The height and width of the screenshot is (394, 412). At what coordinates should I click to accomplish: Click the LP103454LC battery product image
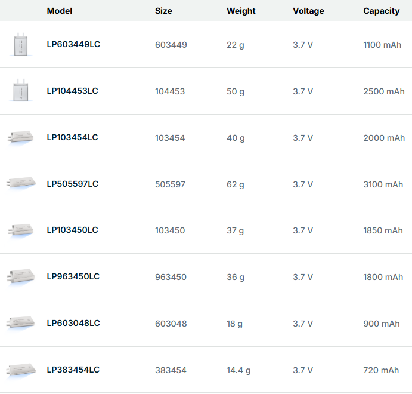tap(21, 137)
